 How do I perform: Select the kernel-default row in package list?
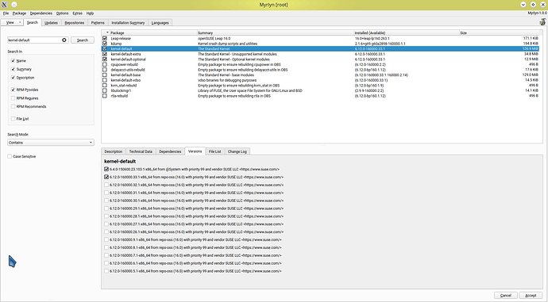(320, 49)
